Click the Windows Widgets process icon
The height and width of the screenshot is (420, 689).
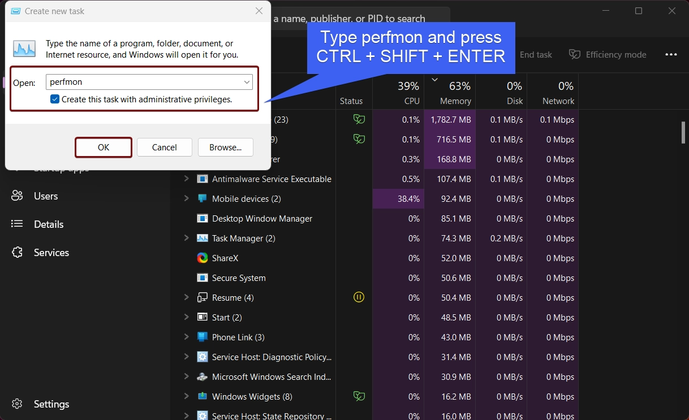[202, 396]
